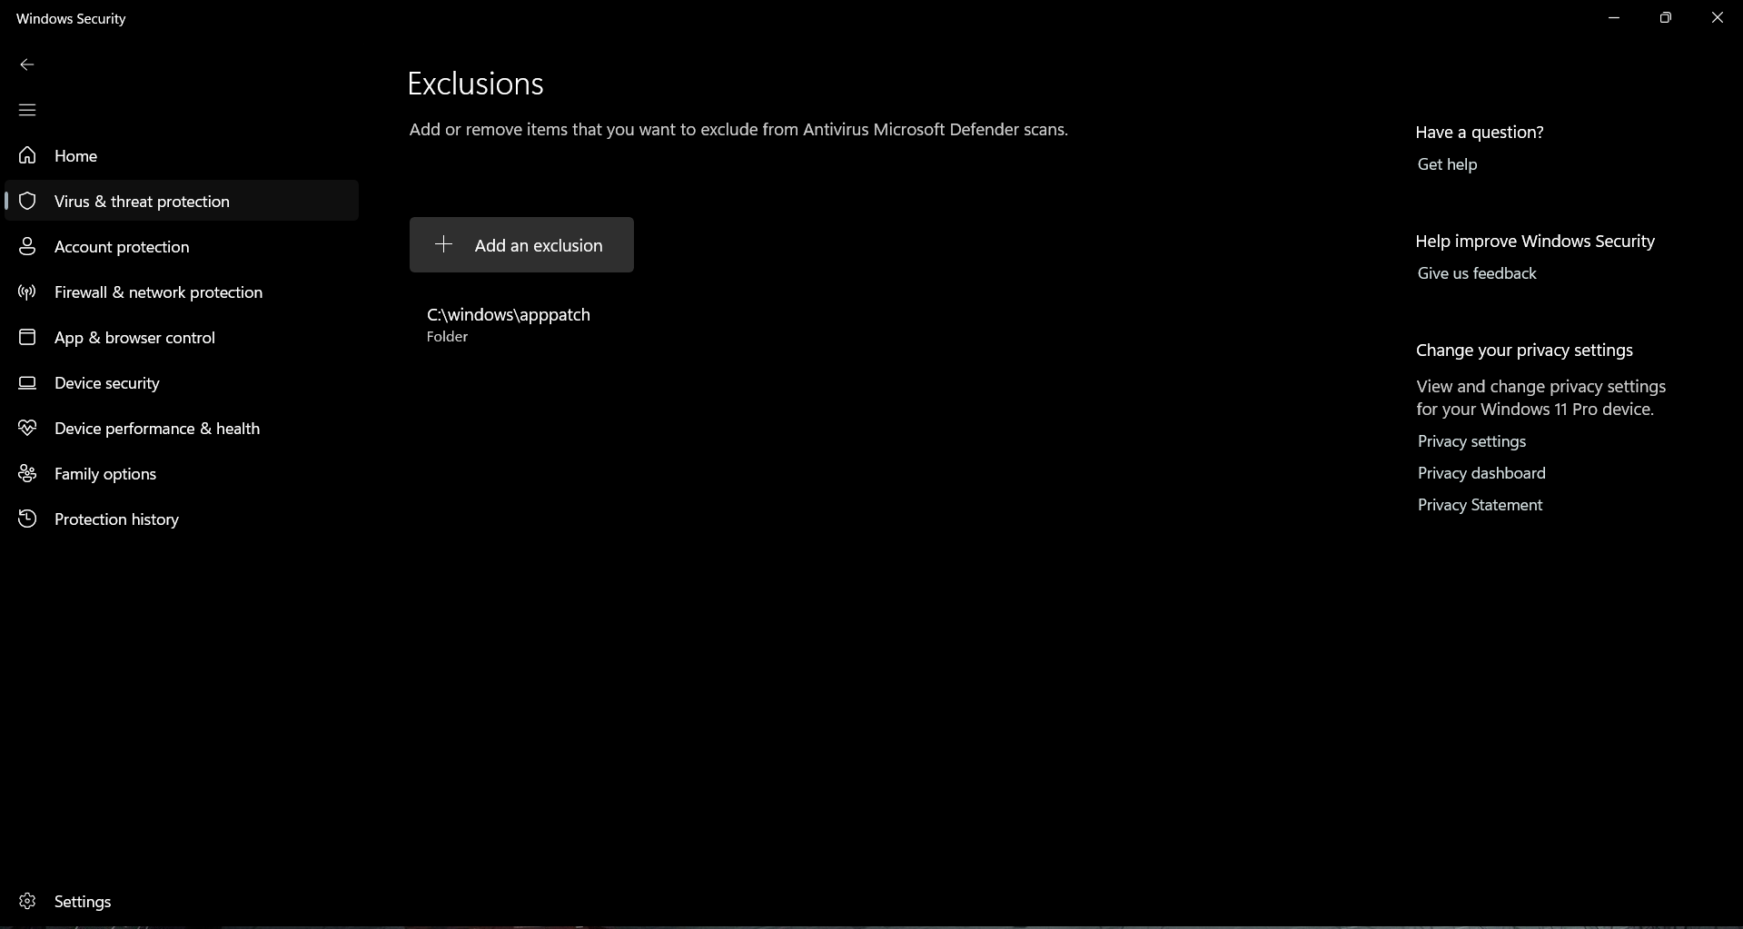Minimize the Windows Security window
The image size is (1743, 929).
pos(1614,17)
